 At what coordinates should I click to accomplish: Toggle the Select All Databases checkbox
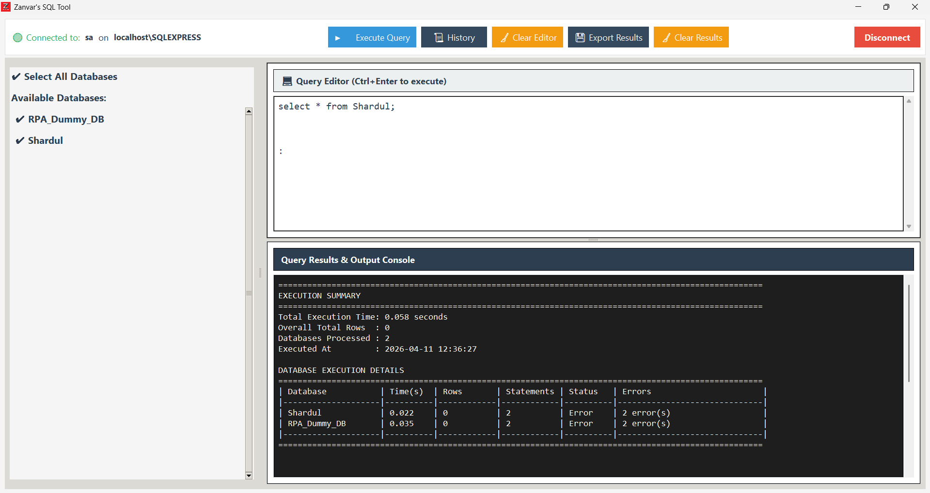[16, 77]
